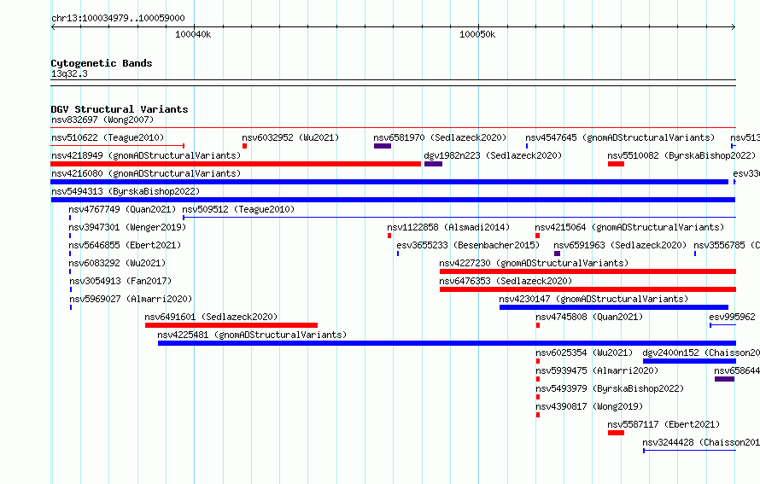Open the nsv1122858 (Alsmadi2014) label

coord(448,227)
